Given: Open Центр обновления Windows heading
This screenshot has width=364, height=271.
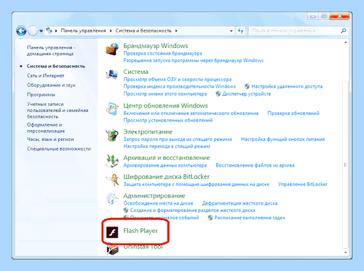Looking at the screenshot, I should (x=166, y=106).
